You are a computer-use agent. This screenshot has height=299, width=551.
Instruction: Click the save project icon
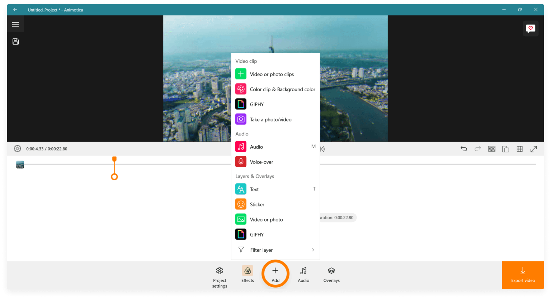click(x=15, y=42)
